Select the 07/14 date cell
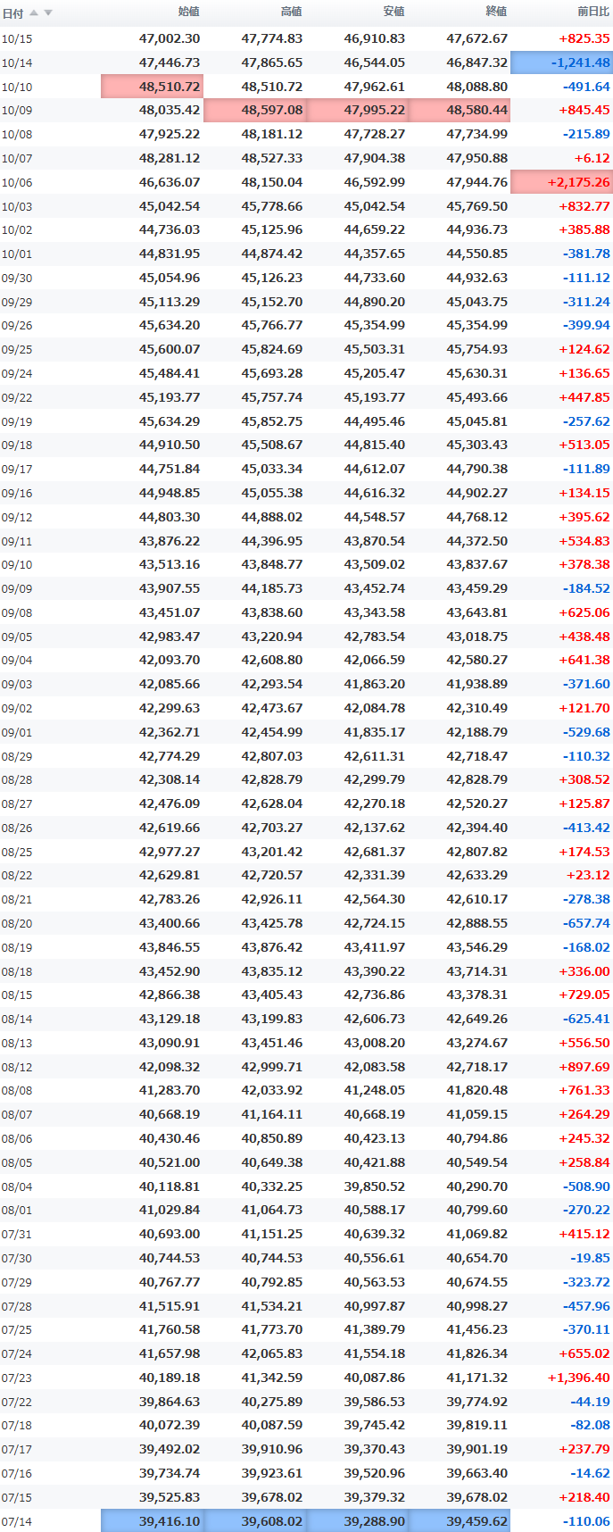Screen dimensions: 613x1532 click(17, 1521)
